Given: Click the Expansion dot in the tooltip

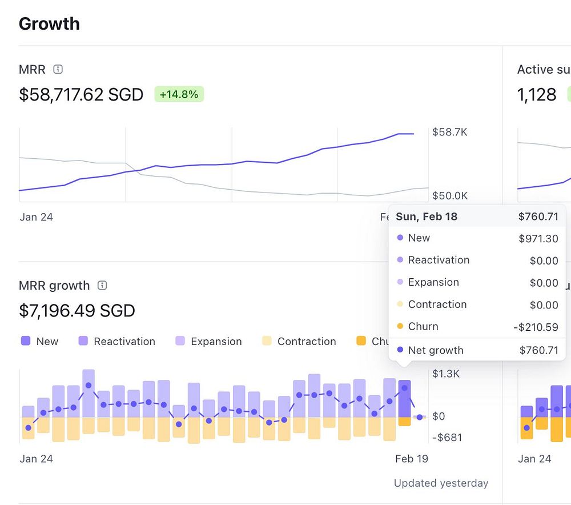Looking at the screenshot, I should [400, 282].
